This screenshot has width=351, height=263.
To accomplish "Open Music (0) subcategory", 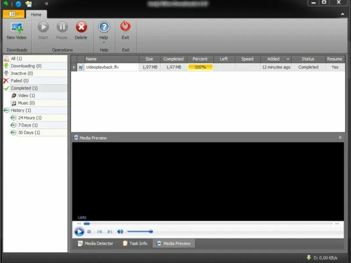I will pyautogui.click(x=39, y=103).
